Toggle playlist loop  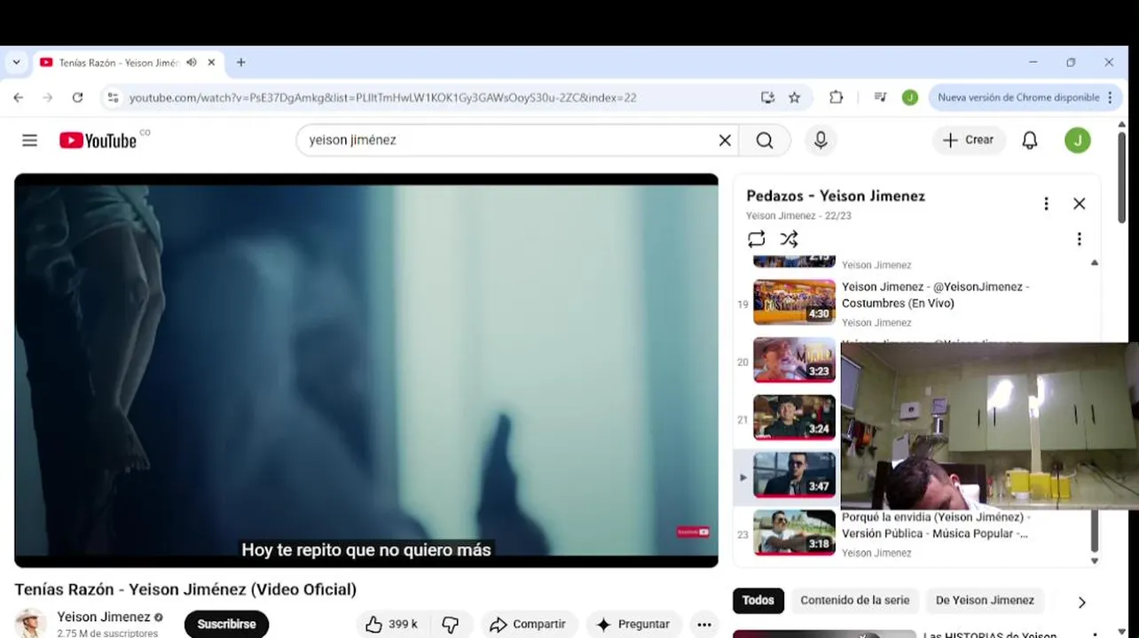point(756,239)
